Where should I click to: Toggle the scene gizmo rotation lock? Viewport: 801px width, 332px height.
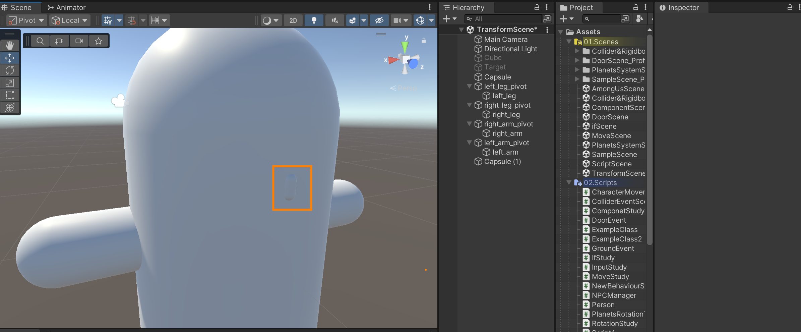pyautogui.click(x=424, y=41)
